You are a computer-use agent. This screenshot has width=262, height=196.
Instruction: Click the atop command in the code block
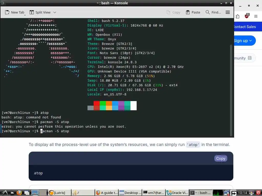click(x=38, y=173)
